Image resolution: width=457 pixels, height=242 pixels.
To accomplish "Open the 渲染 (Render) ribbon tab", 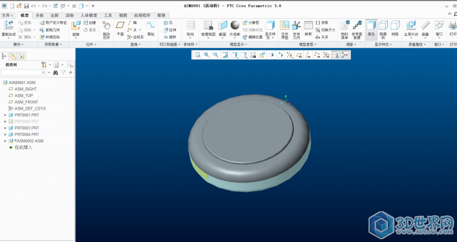I will [x=70, y=15].
